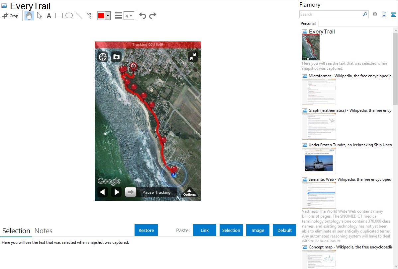Click the gray EveryTrail description in the sidebar
Screen dimensions: 398x269
(x=345, y=66)
